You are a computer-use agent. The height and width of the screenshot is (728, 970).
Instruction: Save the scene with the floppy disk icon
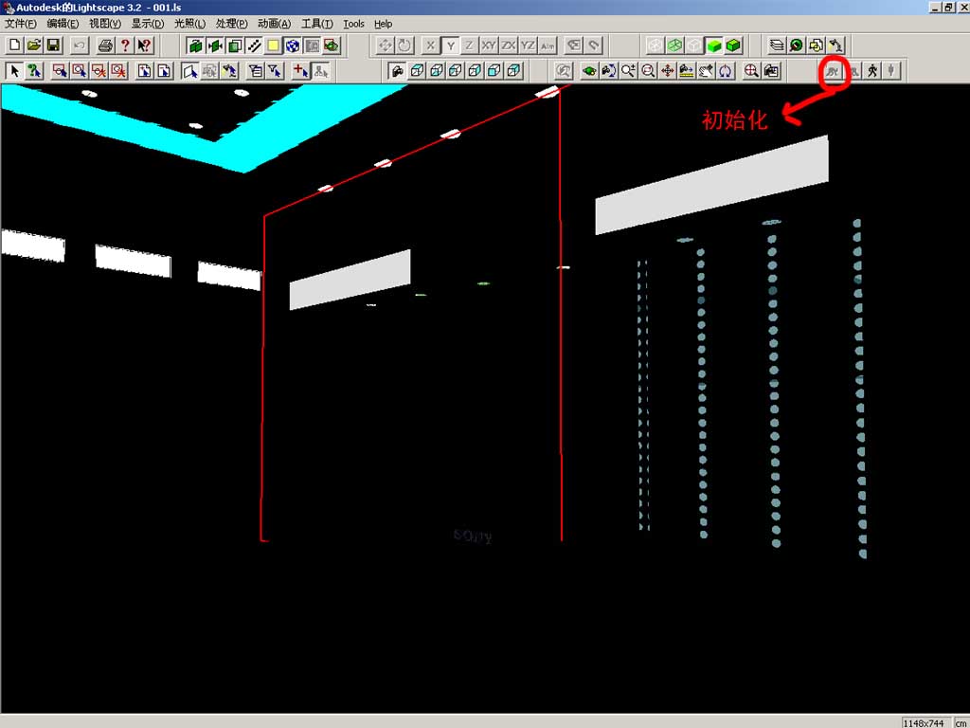click(53, 45)
